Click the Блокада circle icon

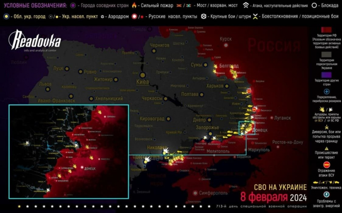315,6
